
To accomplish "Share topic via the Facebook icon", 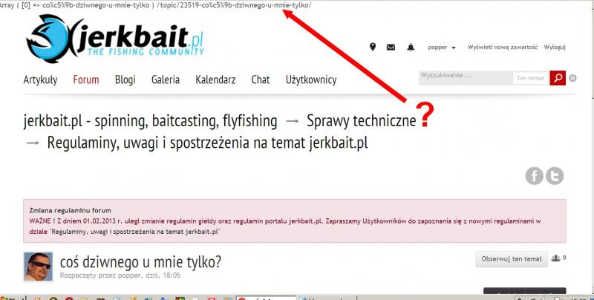I will point(535,176).
